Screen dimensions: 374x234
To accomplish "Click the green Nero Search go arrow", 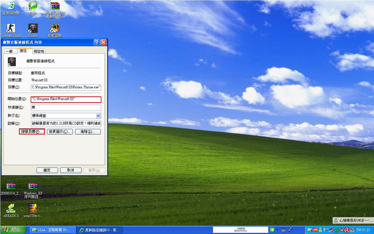I will point(272,230).
